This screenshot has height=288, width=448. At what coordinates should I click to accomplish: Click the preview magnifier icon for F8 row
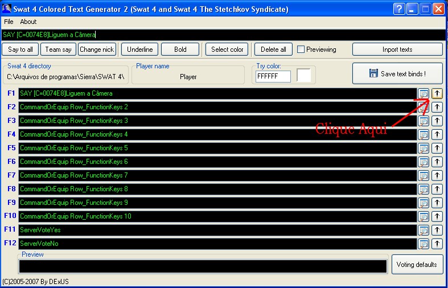click(424, 189)
